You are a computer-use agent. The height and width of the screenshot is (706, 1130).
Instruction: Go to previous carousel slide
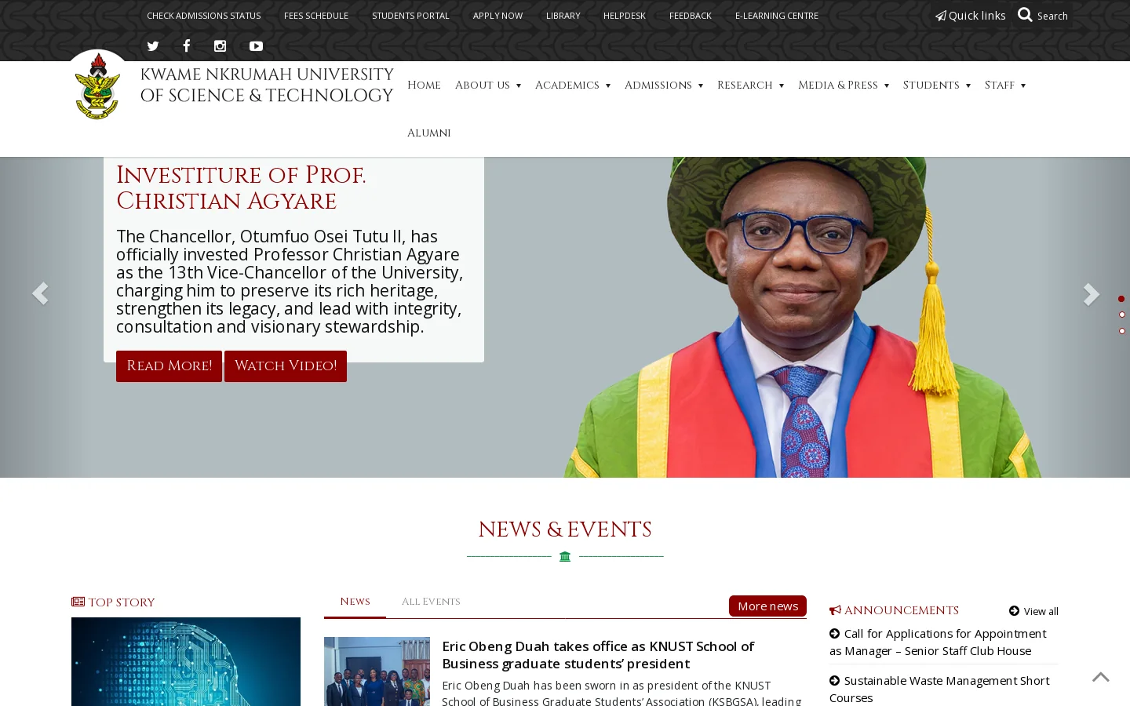click(40, 293)
